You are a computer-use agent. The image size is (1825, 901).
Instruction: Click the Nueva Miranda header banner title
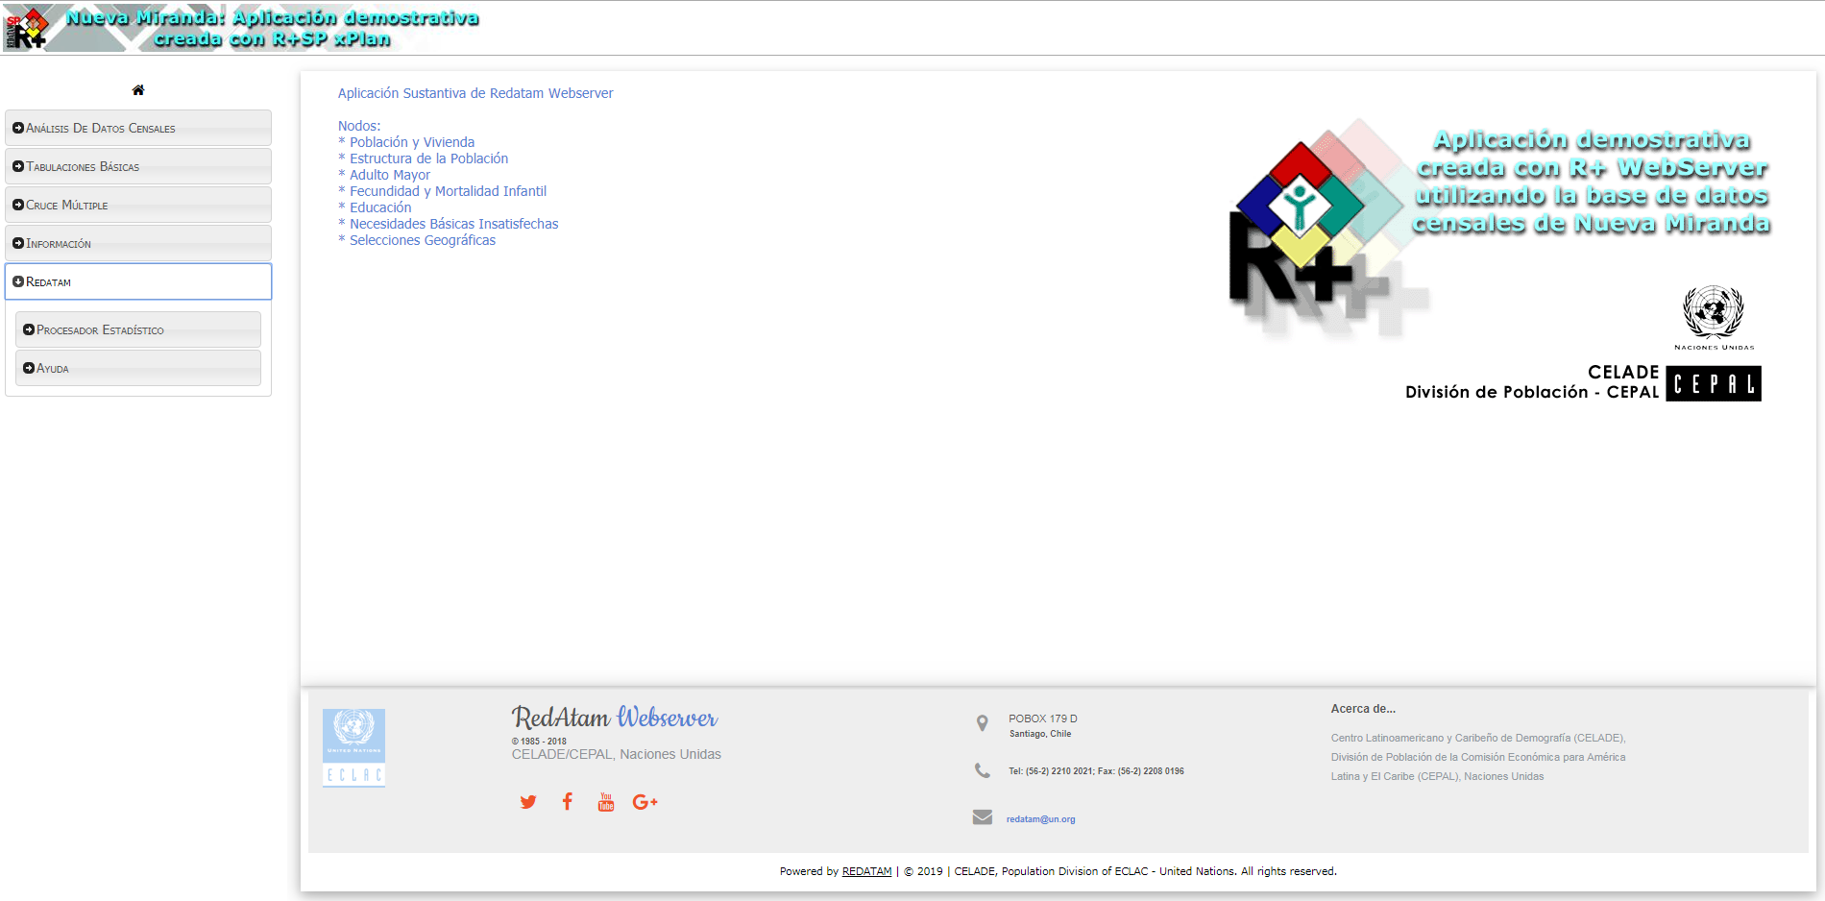tap(272, 28)
